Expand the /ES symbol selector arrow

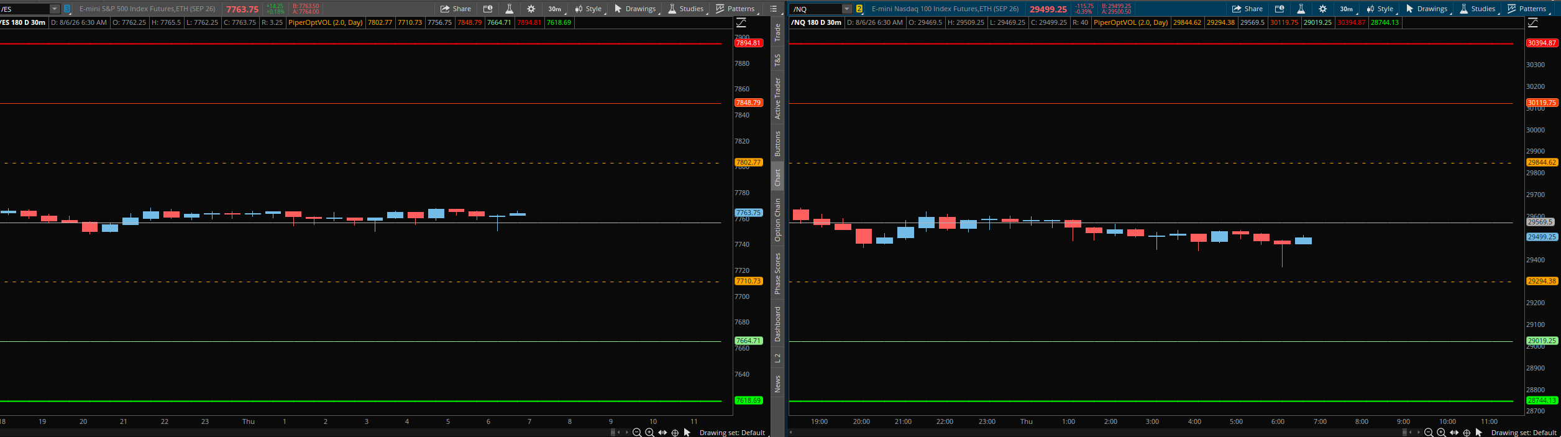(x=55, y=9)
